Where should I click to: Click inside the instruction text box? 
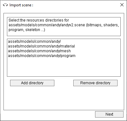tap(64, 27)
